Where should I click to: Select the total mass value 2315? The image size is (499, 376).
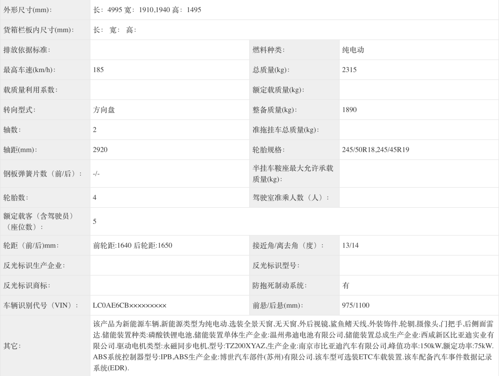[x=349, y=70]
